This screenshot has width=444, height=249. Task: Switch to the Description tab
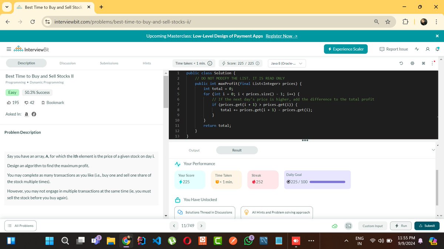[x=26, y=63]
